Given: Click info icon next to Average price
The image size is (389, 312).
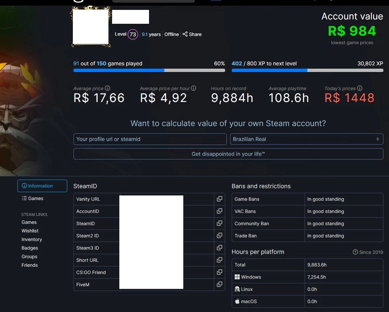Looking at the screenshot, I should (107, 88).
